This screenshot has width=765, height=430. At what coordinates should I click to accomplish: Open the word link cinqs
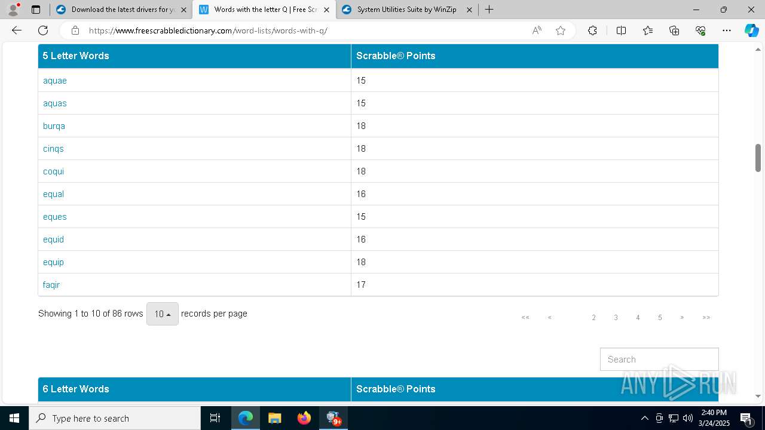tap(53, 149)
